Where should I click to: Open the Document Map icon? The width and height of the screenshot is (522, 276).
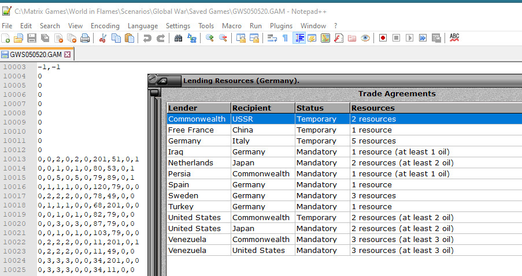coord(325,38)
